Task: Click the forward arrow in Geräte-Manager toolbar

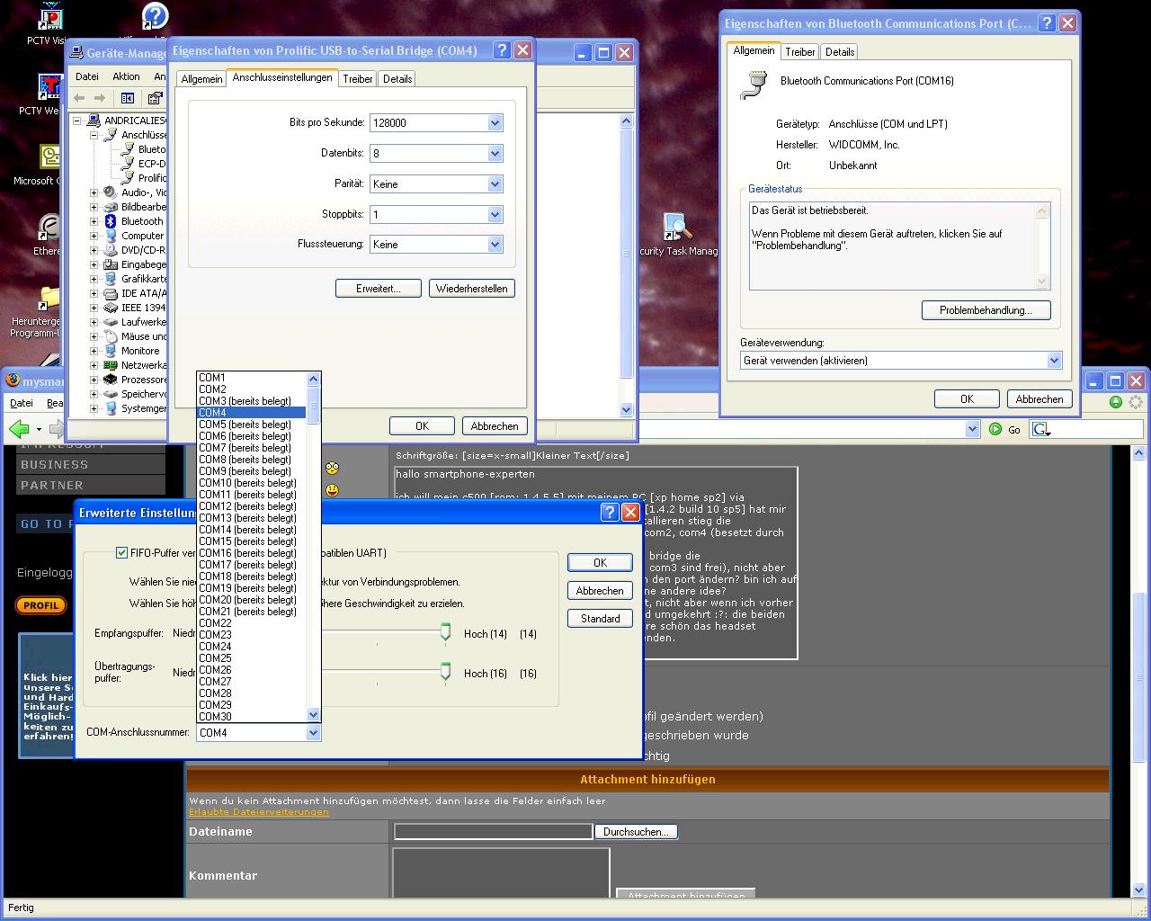Action: 99,98
